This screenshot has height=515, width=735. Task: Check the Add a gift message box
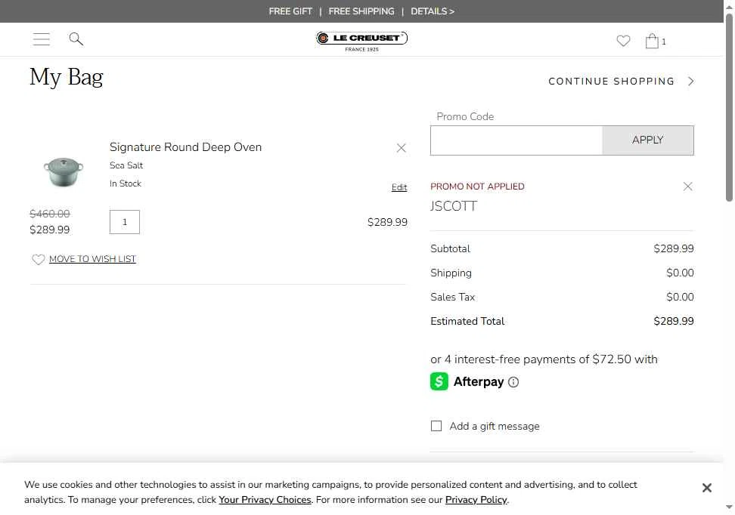[x=436, y=426]
